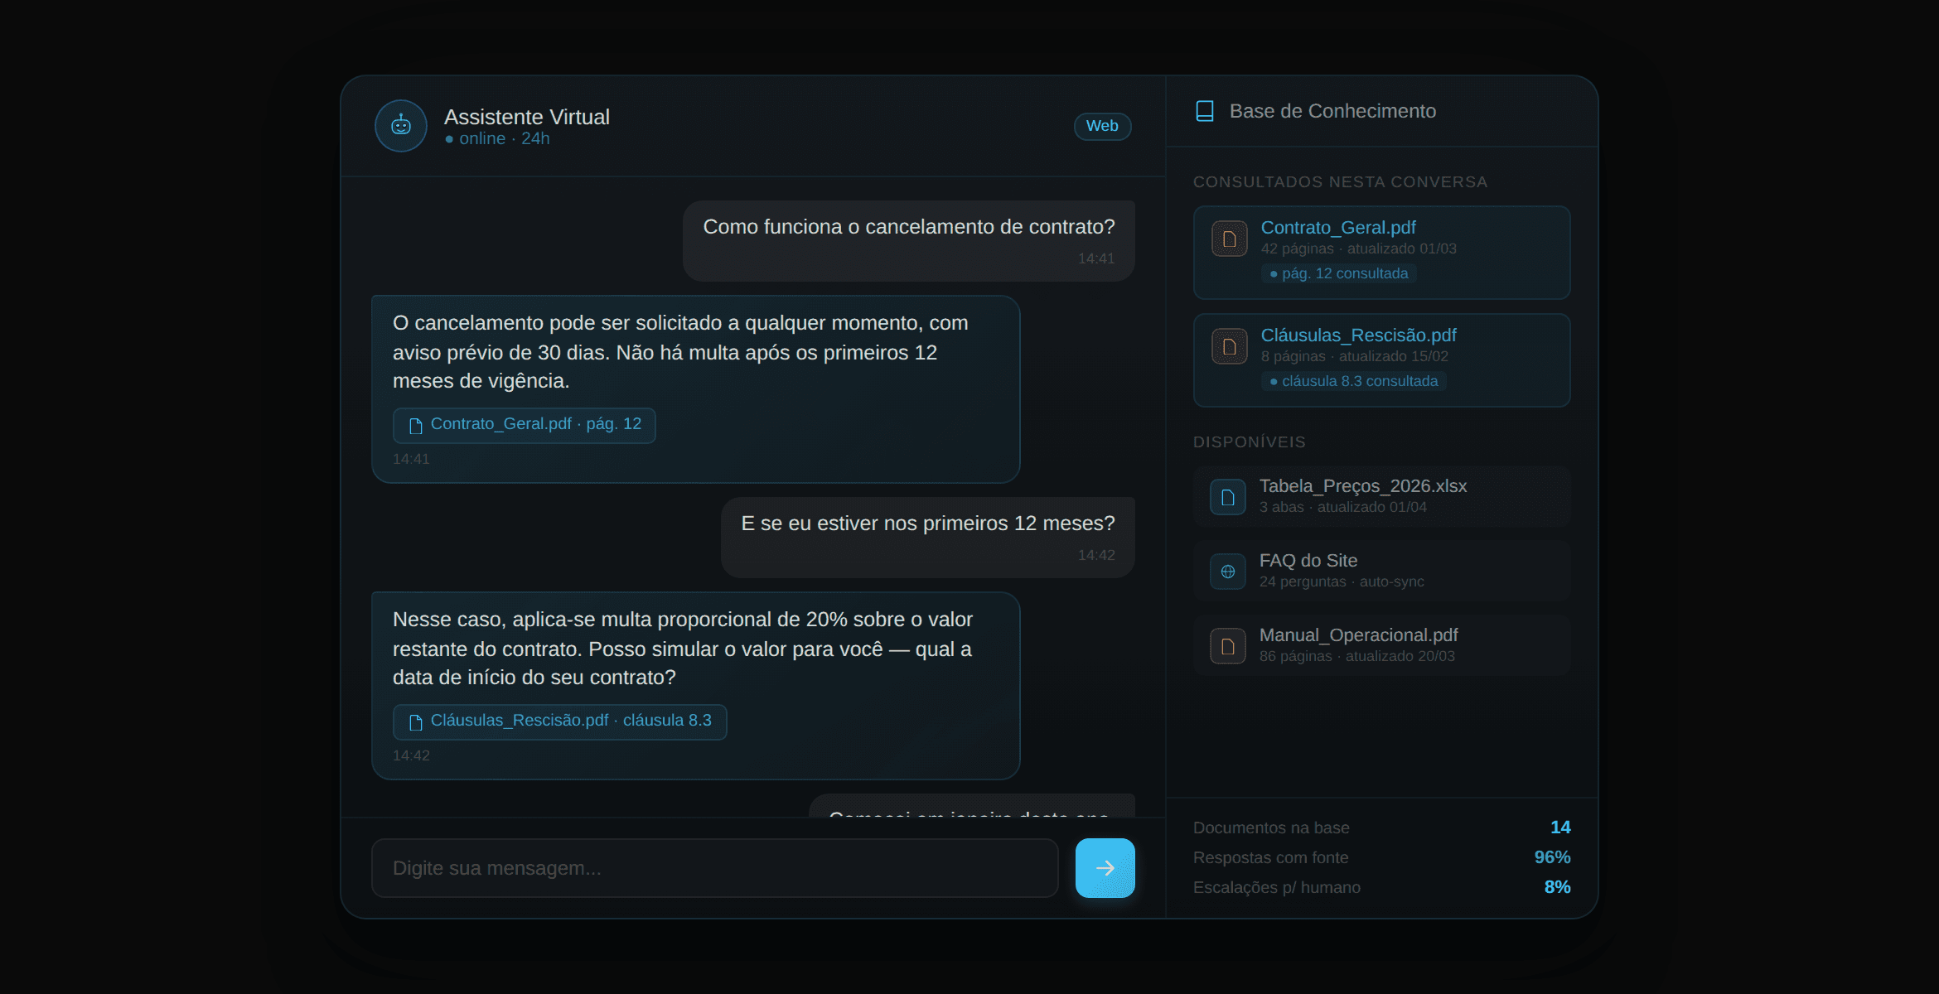
Task: Click the Tabela_Preços_2026.xlsx file icon
Action: pyautogui.click(x=1228, y=497)
